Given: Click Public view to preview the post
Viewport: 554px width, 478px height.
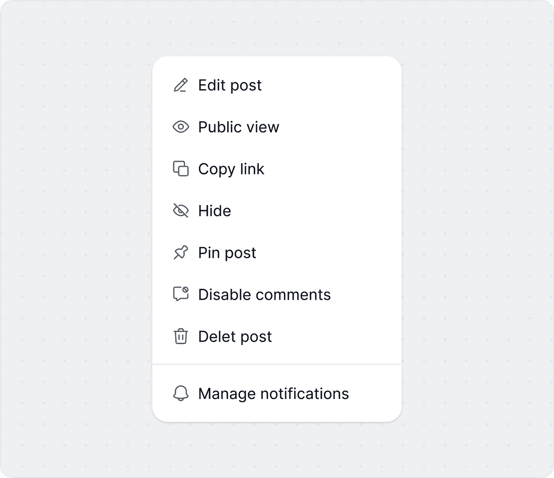Looking at the screenshot, I should click(238, 127).
